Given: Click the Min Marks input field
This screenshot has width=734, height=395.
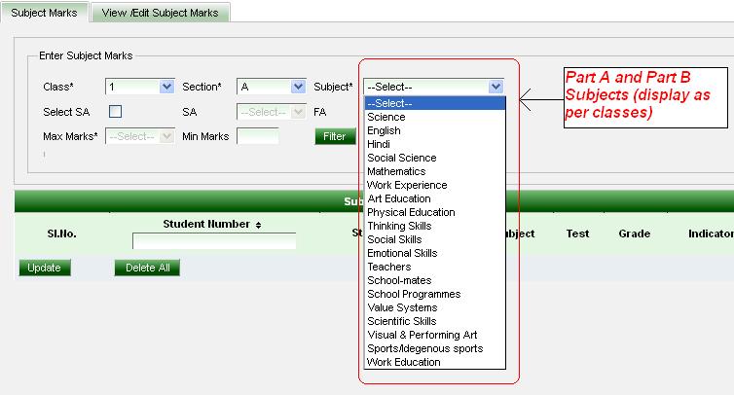Looking at the screenshot, I should [x=257, y=136].
